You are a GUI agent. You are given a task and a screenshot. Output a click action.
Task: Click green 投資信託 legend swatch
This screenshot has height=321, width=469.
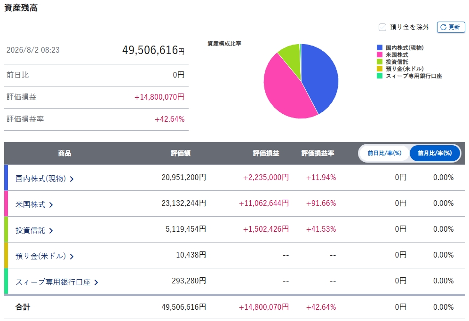tap(380, 62)
